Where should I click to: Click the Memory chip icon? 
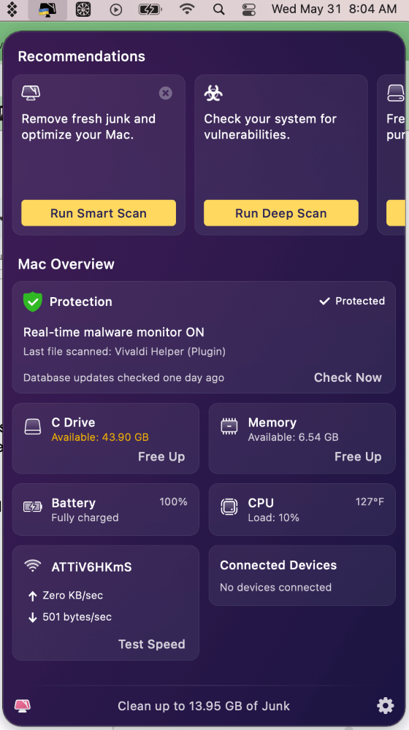click(x=229, y=426)
